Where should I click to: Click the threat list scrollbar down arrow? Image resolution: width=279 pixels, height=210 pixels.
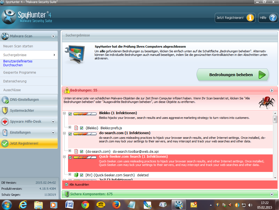(x=275, y=178)
